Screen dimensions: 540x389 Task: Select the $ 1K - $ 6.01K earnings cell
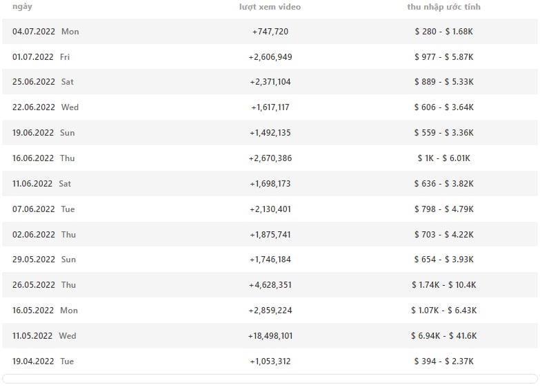click(444, 158)
